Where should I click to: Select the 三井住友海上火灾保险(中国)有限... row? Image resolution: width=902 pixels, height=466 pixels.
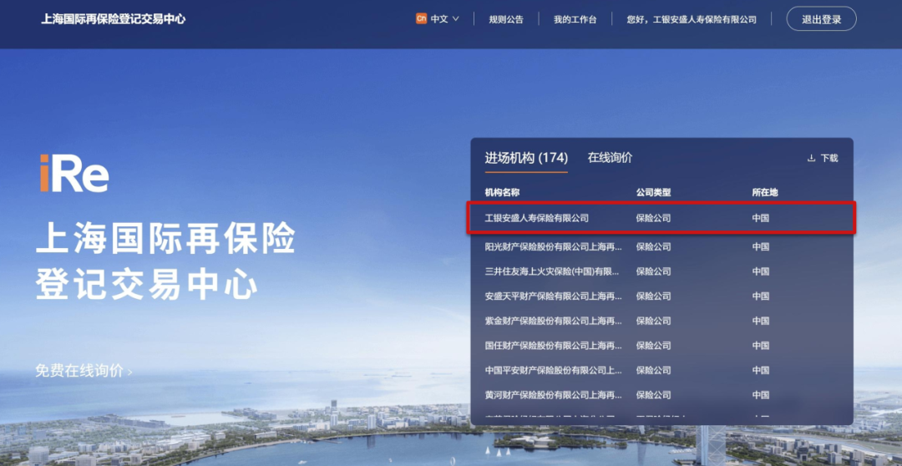point(661,271)
